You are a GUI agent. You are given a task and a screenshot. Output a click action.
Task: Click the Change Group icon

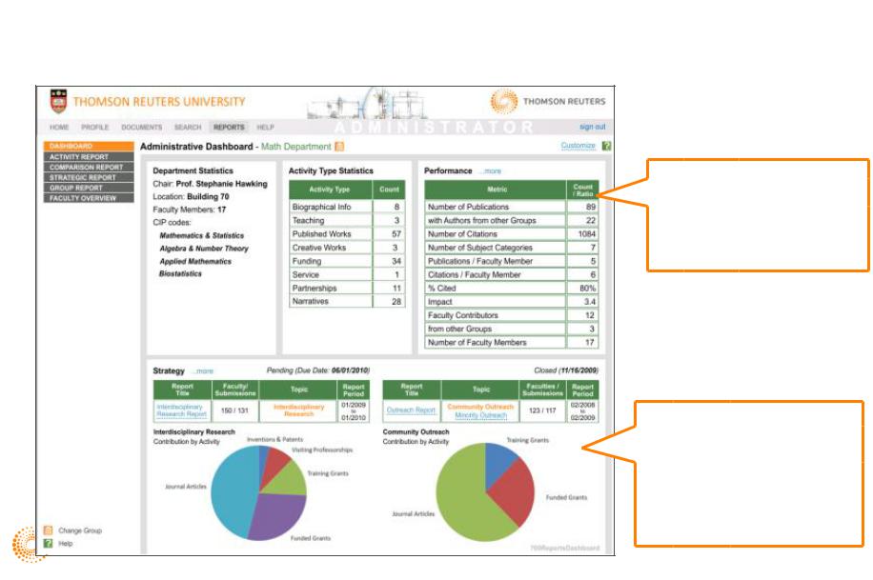[49, 530]
